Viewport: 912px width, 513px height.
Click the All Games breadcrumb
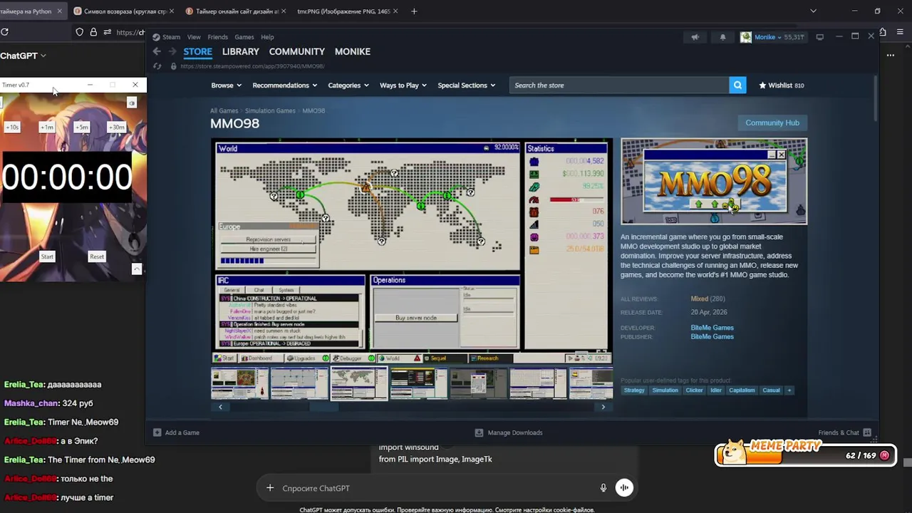click(224, 110)
